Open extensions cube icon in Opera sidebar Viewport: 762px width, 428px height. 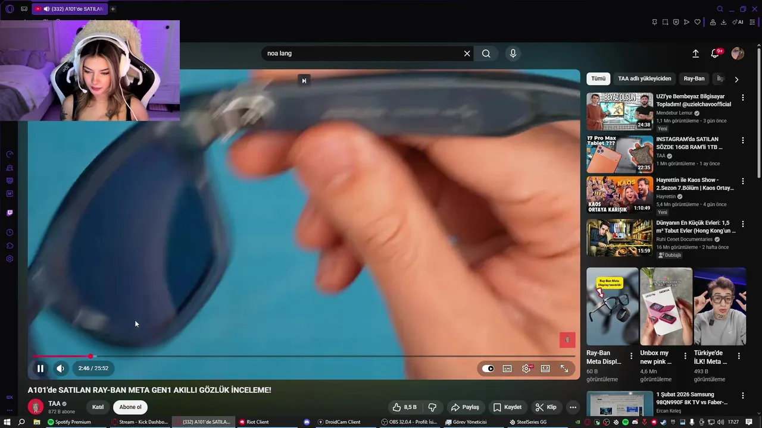coord(10,246)
